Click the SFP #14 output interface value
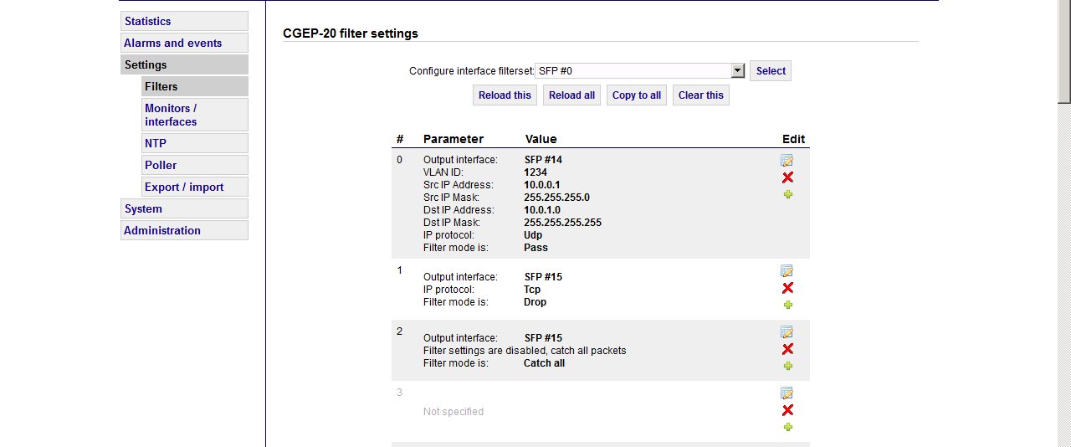Viewport: 1071px width, 447px height. pyautogui.click(x=543, y=160)
